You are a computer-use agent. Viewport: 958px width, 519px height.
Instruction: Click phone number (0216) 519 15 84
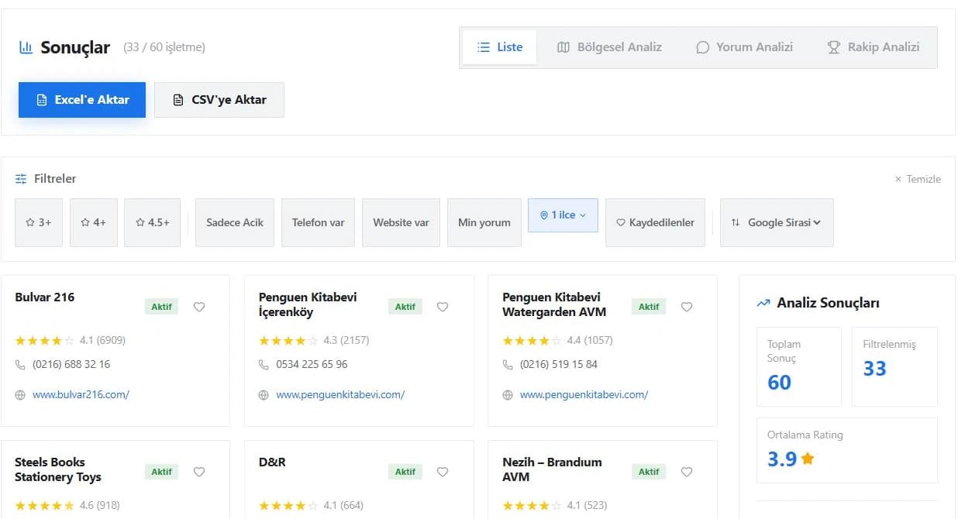tap(559, 364)
